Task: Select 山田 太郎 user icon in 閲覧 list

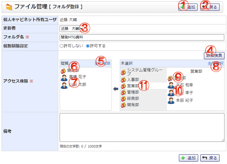Action: pyautogui.click(x=64, y=85)
